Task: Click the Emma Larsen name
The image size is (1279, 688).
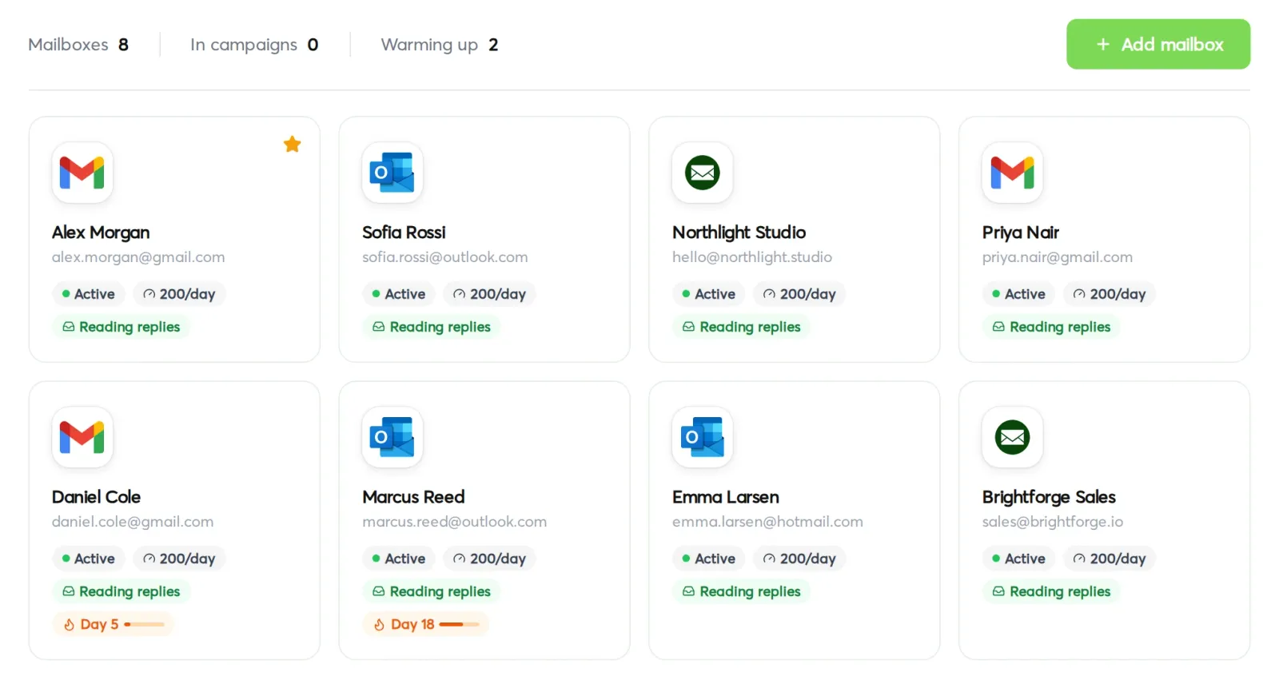Action: pyautogui.click(x=726, y=497)
